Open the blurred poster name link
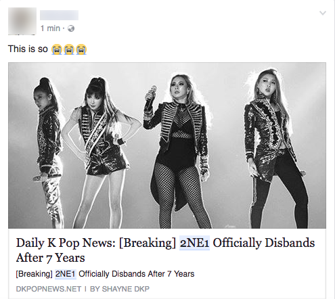Viewport: 335px width, 299px height. click(60, 16)
